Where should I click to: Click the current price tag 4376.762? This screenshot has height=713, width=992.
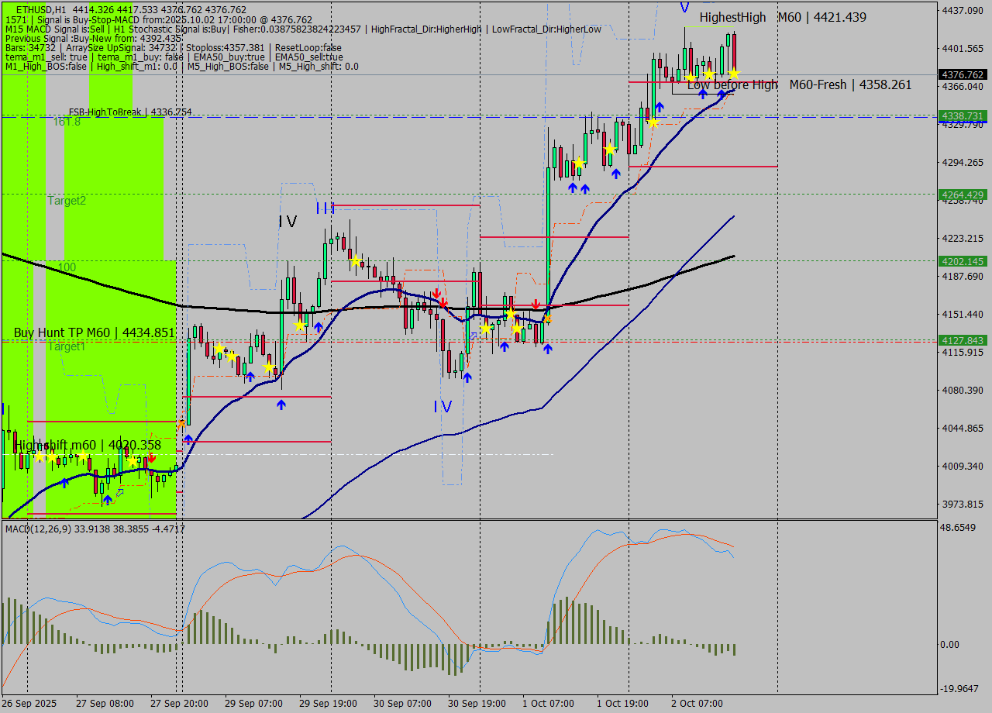click(x=962, y=74)
